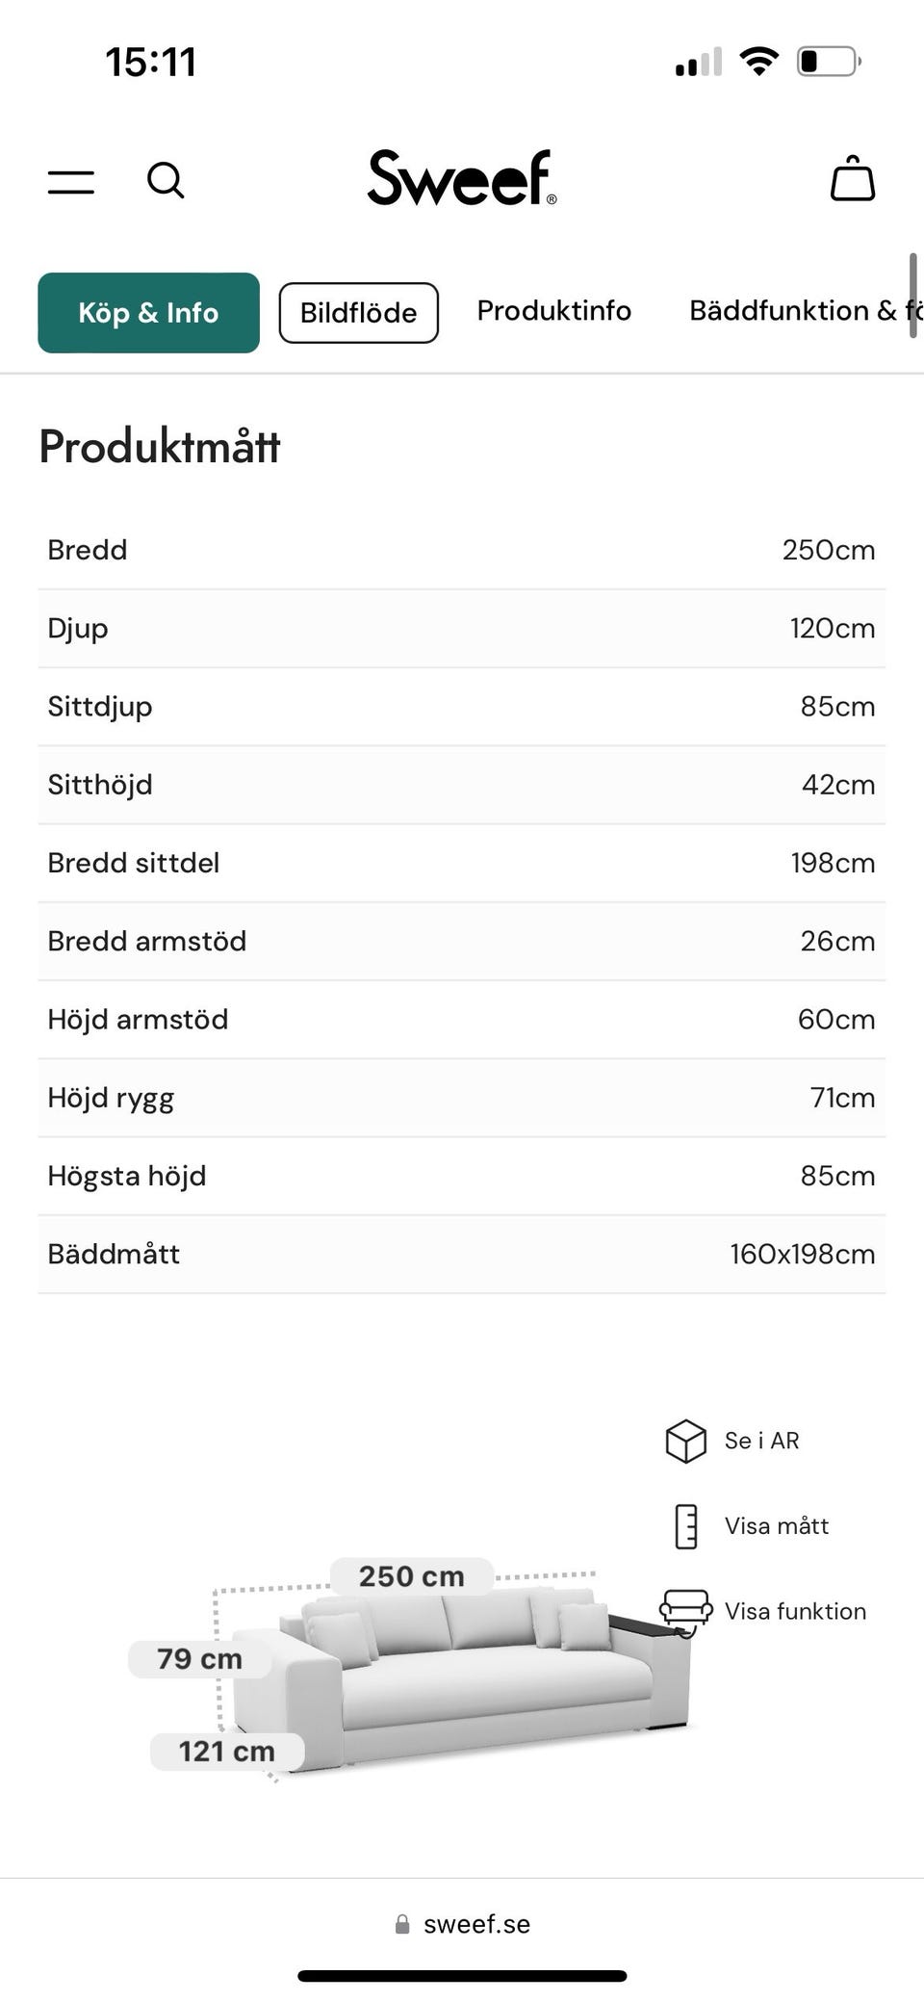Open the Produktinfo tab
924x2001 pixels.
point(553,310)
